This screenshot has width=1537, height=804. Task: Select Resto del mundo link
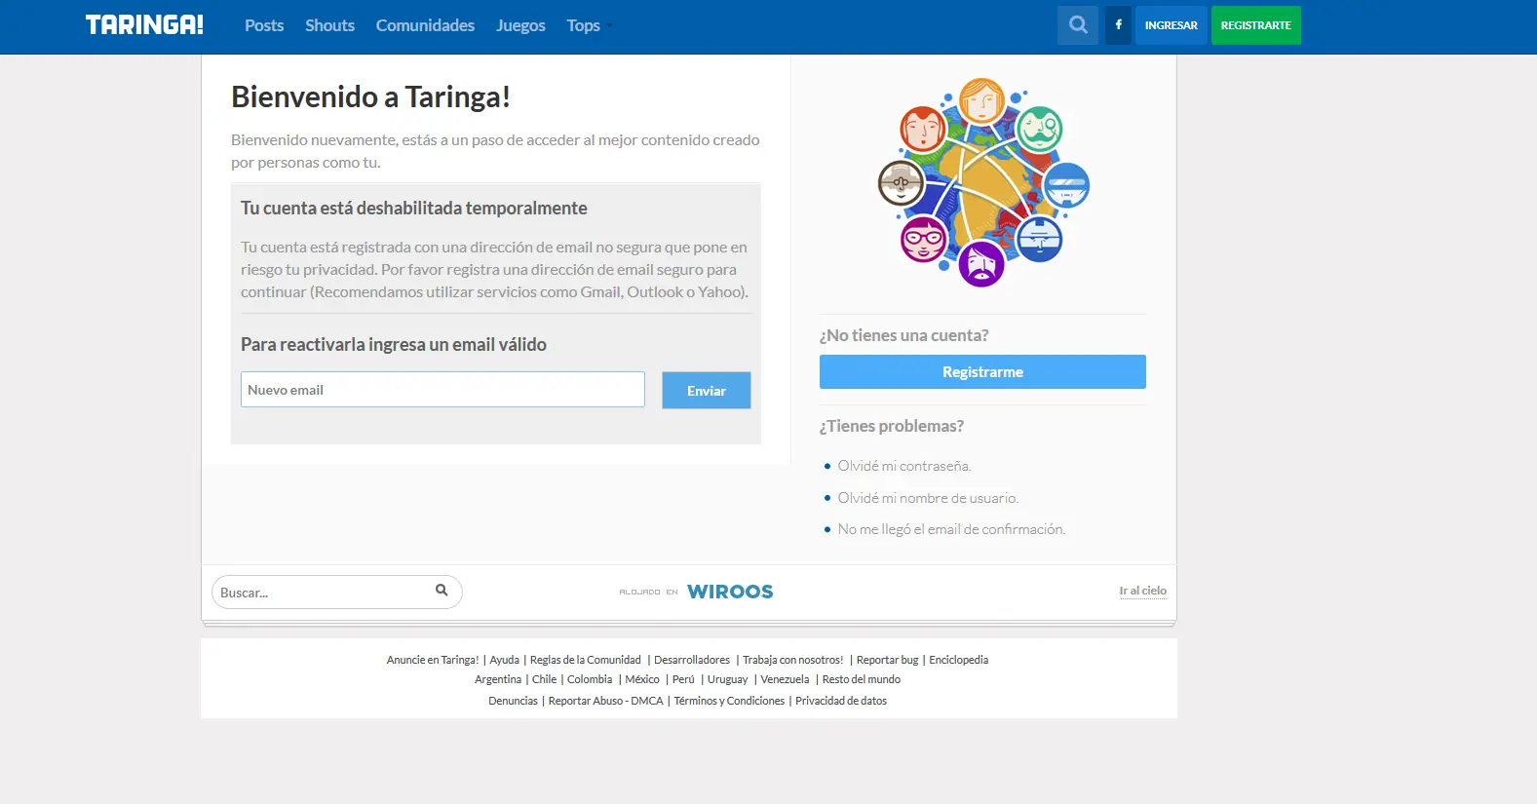click(x=862, y=679)
